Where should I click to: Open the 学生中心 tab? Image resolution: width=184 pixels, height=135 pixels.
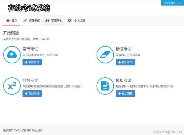pyautogui.click(x=54, y=20)
